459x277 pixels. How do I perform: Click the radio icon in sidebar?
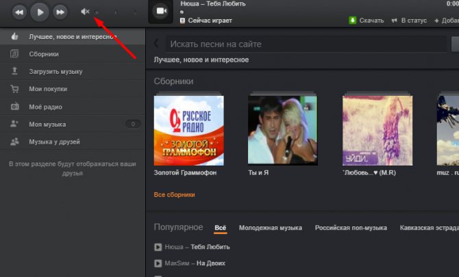tap(14, 107)
